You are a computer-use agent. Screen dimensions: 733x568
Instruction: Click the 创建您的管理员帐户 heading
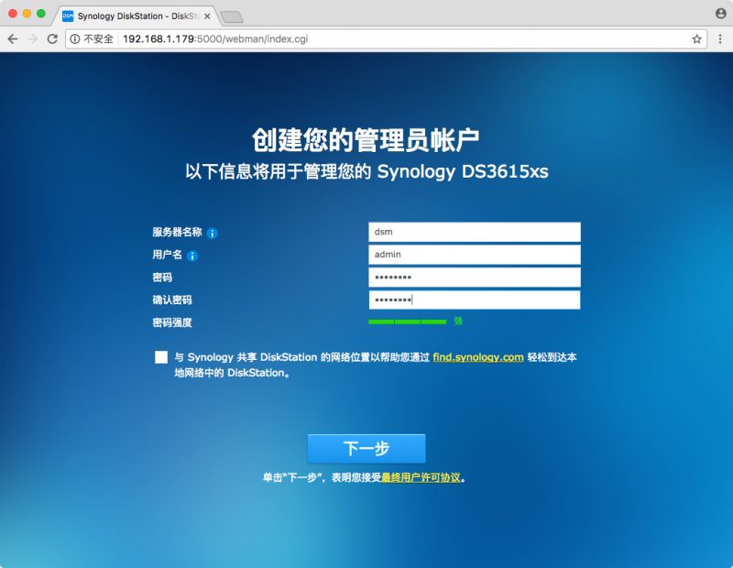pos(366,139)
